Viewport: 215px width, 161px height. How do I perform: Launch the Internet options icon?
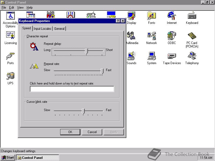coord(172,16)
